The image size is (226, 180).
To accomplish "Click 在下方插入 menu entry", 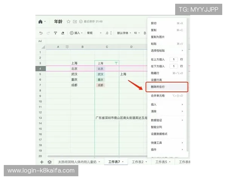I will tap(158, 66).
